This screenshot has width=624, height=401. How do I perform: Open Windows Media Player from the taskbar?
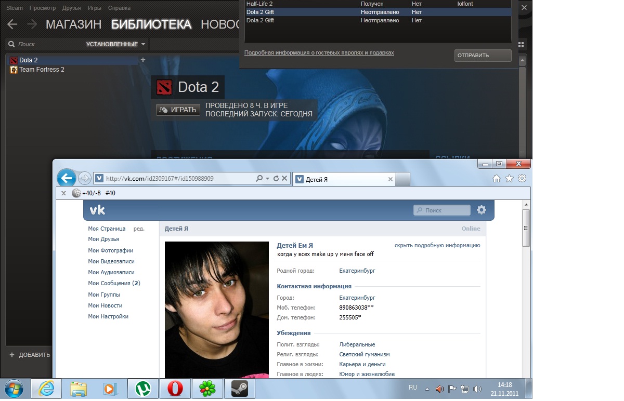110,389
